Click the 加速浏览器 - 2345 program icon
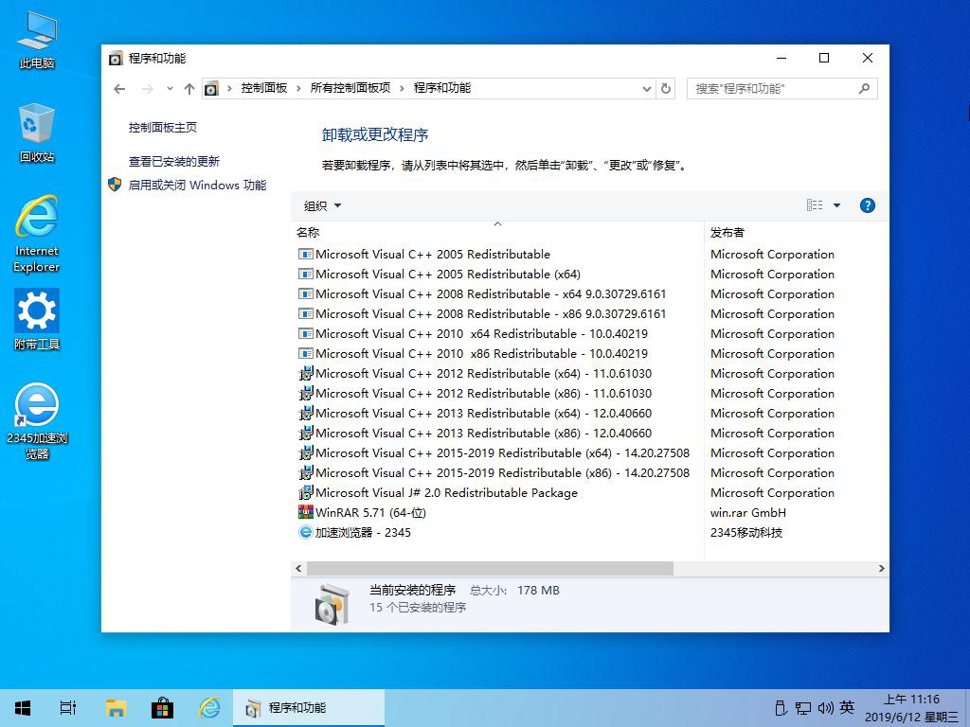This screenshot has width=970, height=727. [x=306, y=532]
